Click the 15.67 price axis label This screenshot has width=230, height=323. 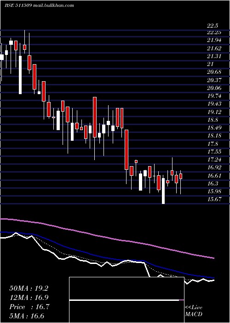click(x=214, y=199)
